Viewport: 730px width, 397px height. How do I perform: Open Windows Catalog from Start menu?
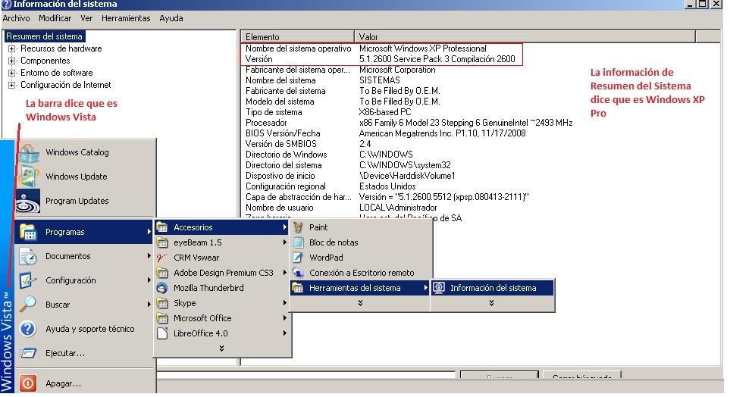pyautogui.click(x=77, y=152)
